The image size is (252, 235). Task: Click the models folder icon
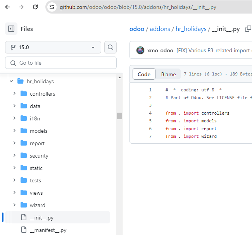tap(24, 130)
